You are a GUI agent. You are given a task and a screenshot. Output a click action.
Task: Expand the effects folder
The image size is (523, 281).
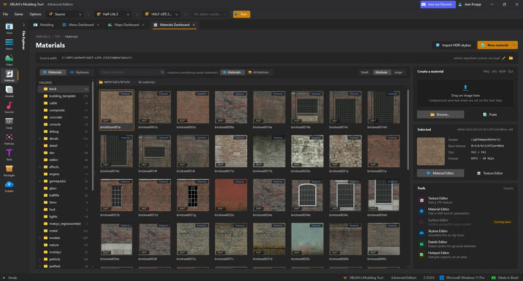click(40, 167)
